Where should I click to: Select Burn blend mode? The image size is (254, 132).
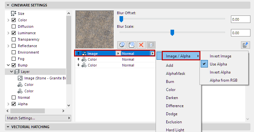click(x=170, y=82)
